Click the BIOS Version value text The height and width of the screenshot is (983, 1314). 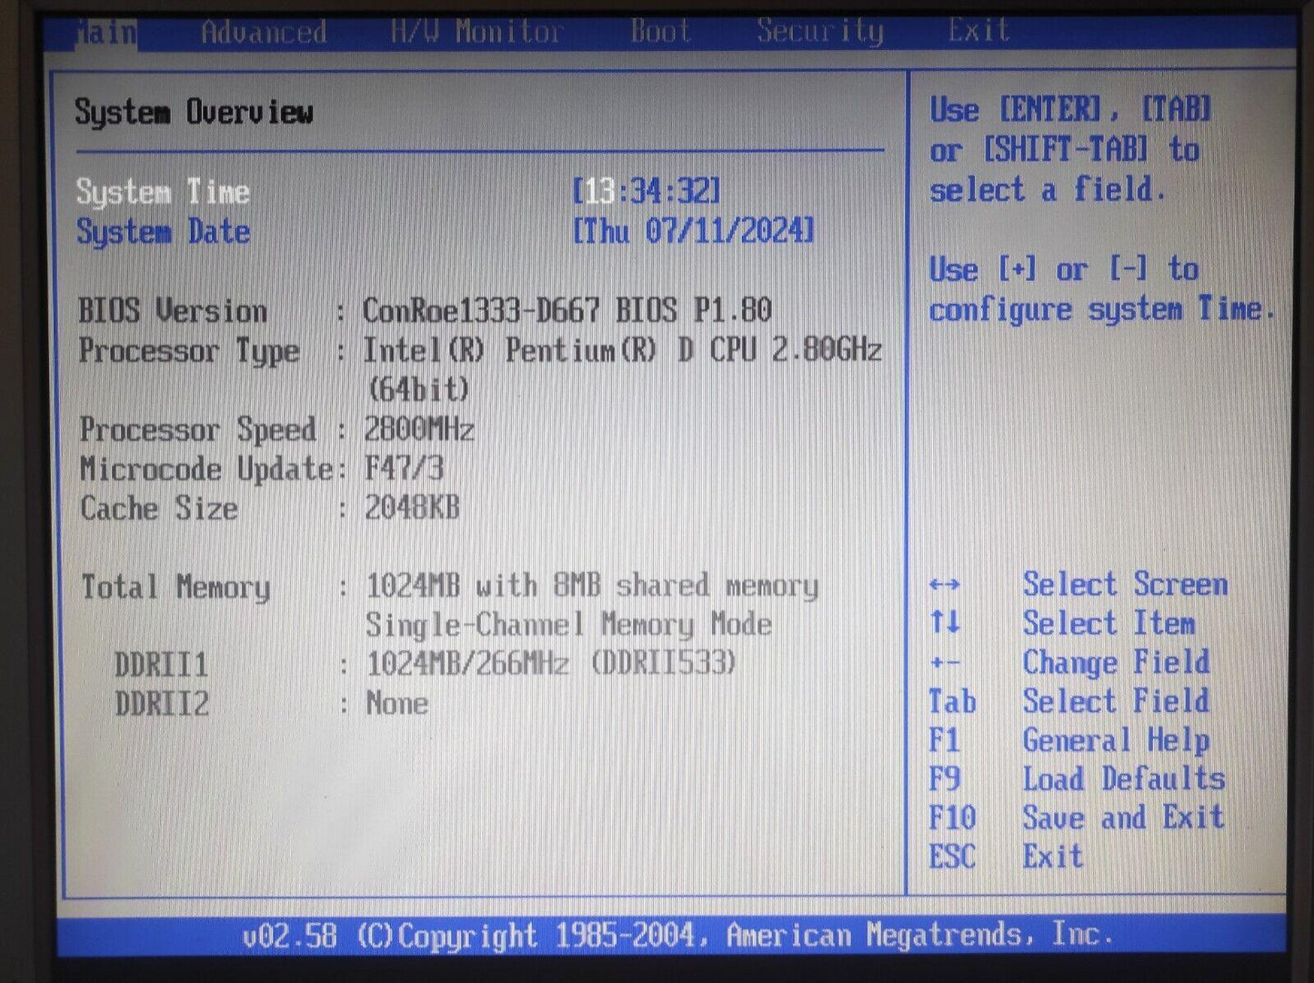[x=567, y=310]
